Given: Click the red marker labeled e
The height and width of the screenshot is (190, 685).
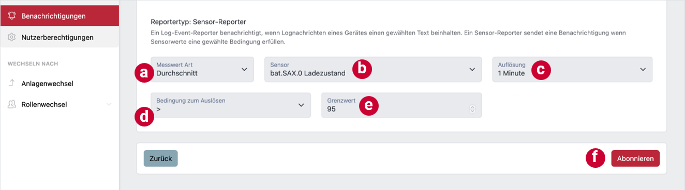Looking at the screenshot, I should click(x=368, y=105).
